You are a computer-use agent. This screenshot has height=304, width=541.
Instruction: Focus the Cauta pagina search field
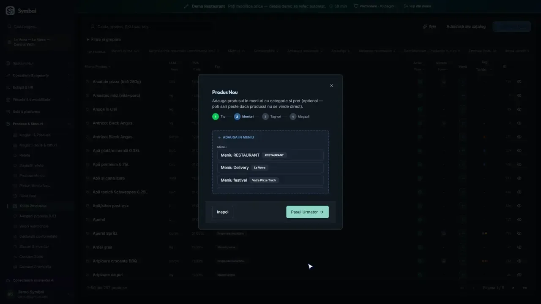click(38, 27)
